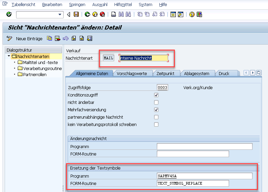The image size is (268, 192).
Task: Open Help via question mark icon
Action: pos(192,14)
